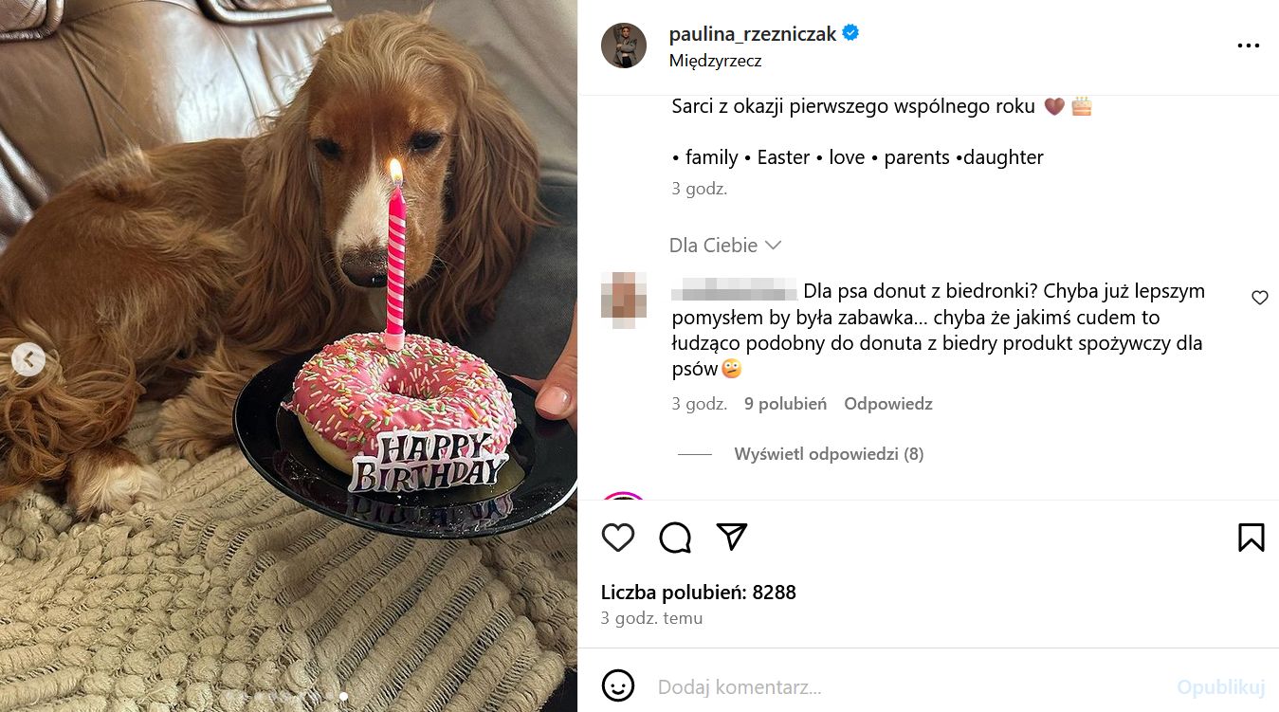1279x712 pixels.
Task: Open paulina_rzezniczak profile picture
Action: tap(624, 46)
